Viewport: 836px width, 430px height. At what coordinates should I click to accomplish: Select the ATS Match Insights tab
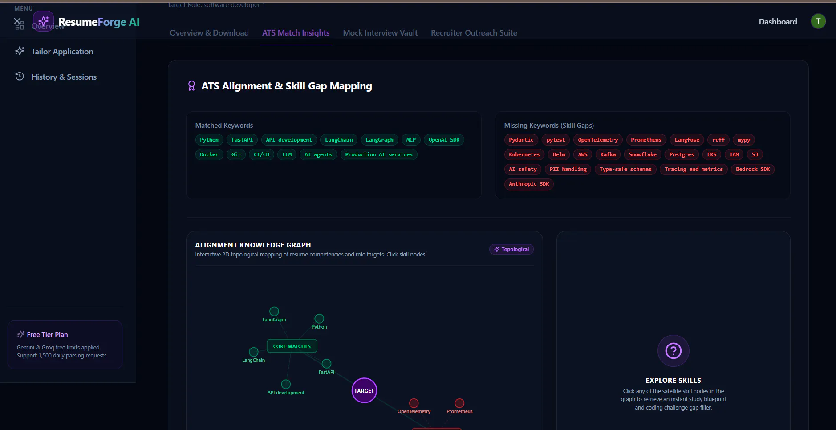tap(296, 33)
